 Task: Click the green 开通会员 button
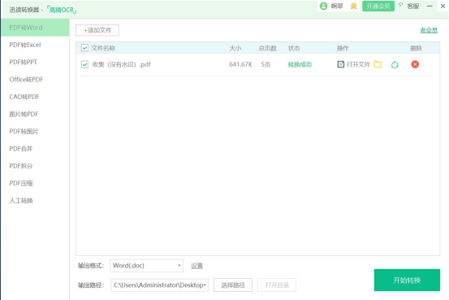pos(378,6)
